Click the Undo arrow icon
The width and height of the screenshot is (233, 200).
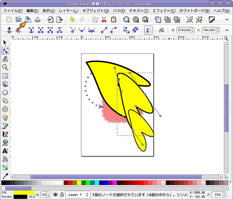72,20
